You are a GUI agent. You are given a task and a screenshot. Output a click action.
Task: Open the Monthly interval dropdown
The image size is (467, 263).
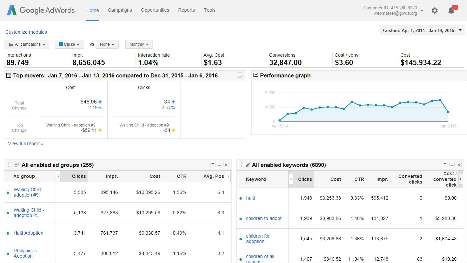pos(139,44)
